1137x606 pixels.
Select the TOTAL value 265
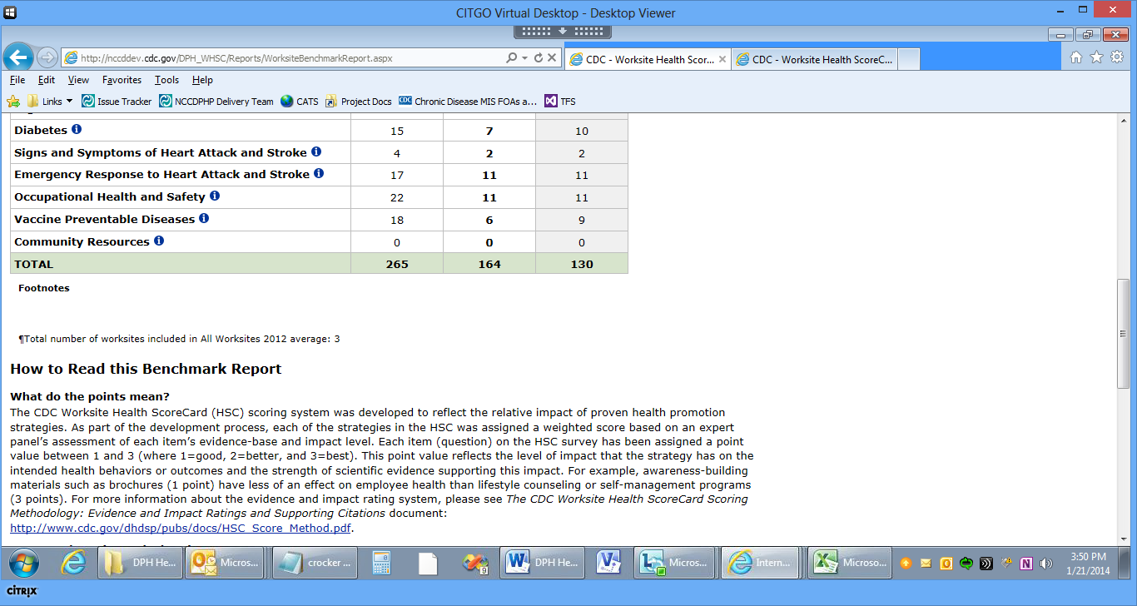tap(396, 264)
